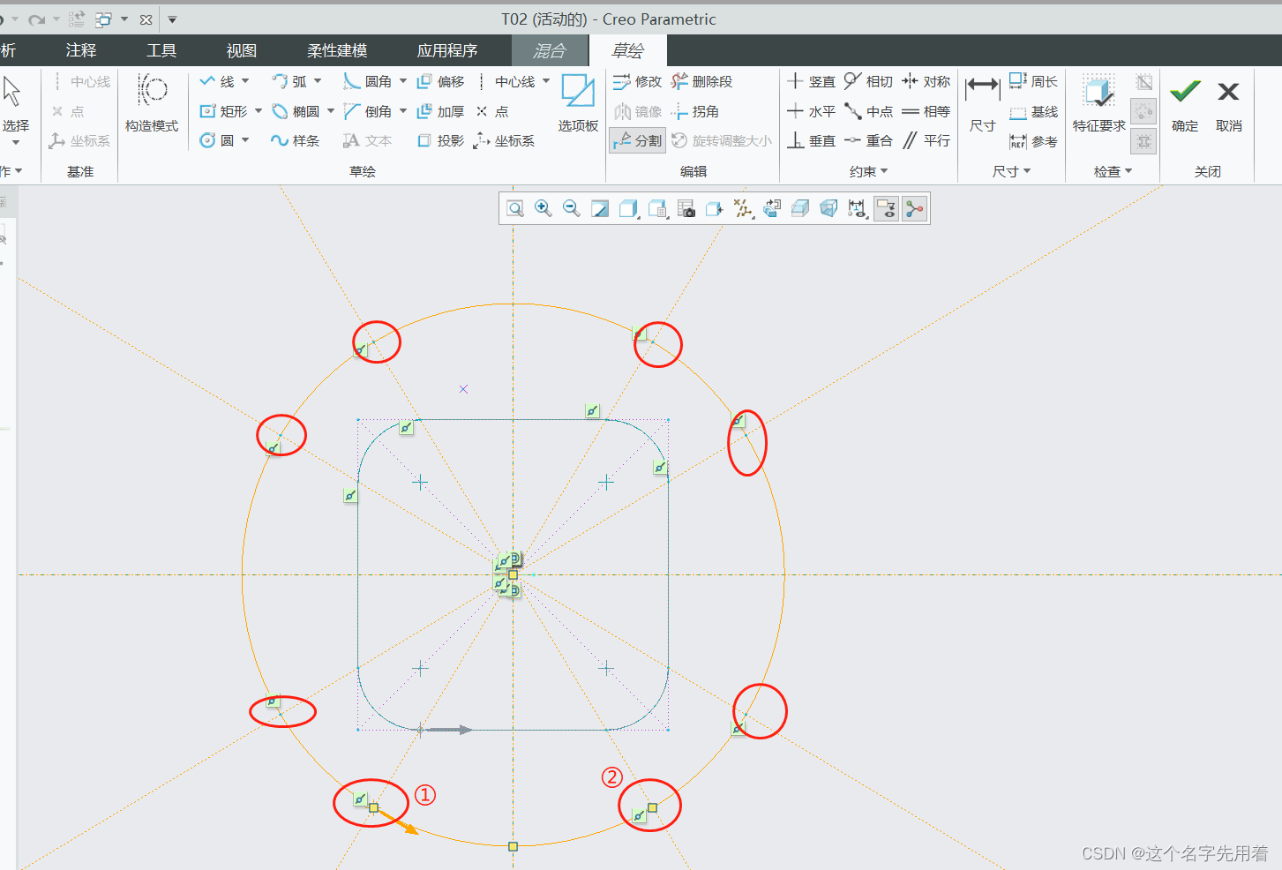Apply the 相等 (equal) constraint
This screenshot has height=870, width=1282.
coord(926,111)
